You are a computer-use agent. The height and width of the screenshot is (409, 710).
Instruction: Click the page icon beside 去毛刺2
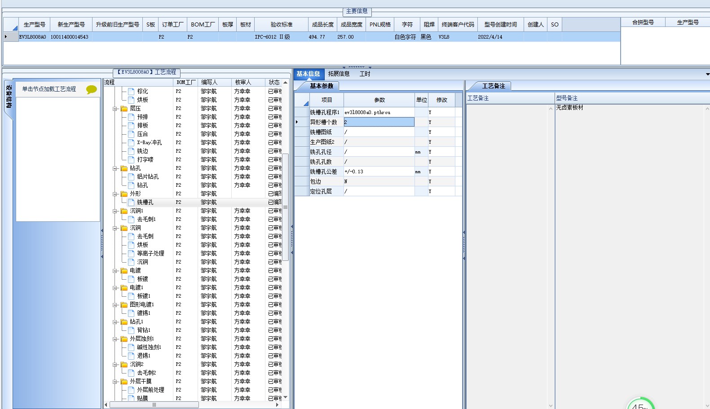[131, 373]
